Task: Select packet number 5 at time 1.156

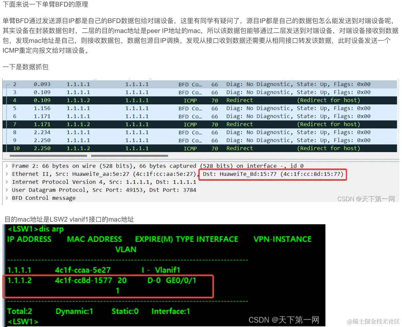Action: point(200,108)
